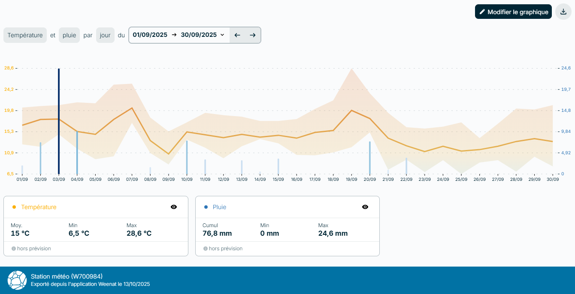Go to next period with right arrow

[253, 35]
